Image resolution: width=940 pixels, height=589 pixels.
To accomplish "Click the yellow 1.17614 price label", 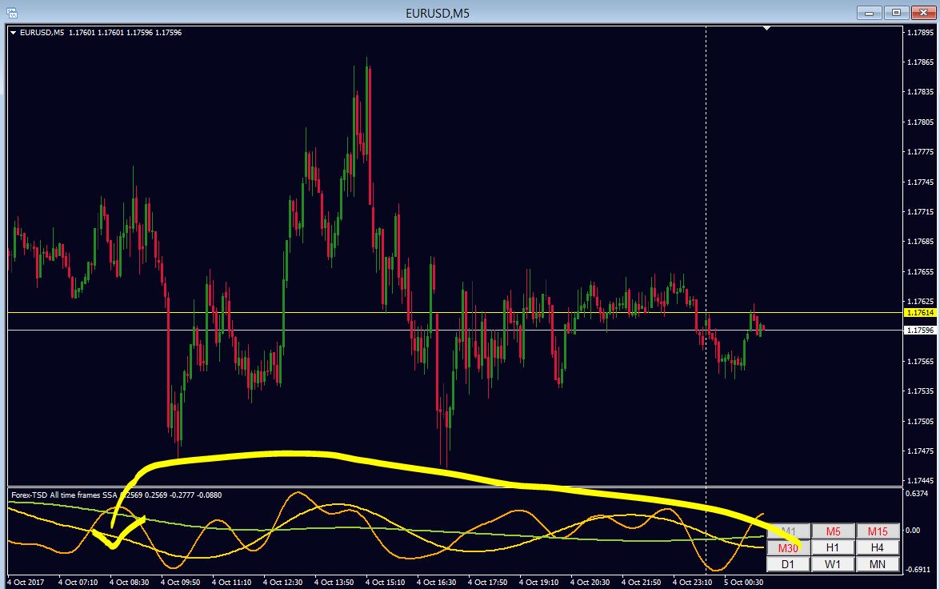I will pyautogui.click(x=920, y=313).
